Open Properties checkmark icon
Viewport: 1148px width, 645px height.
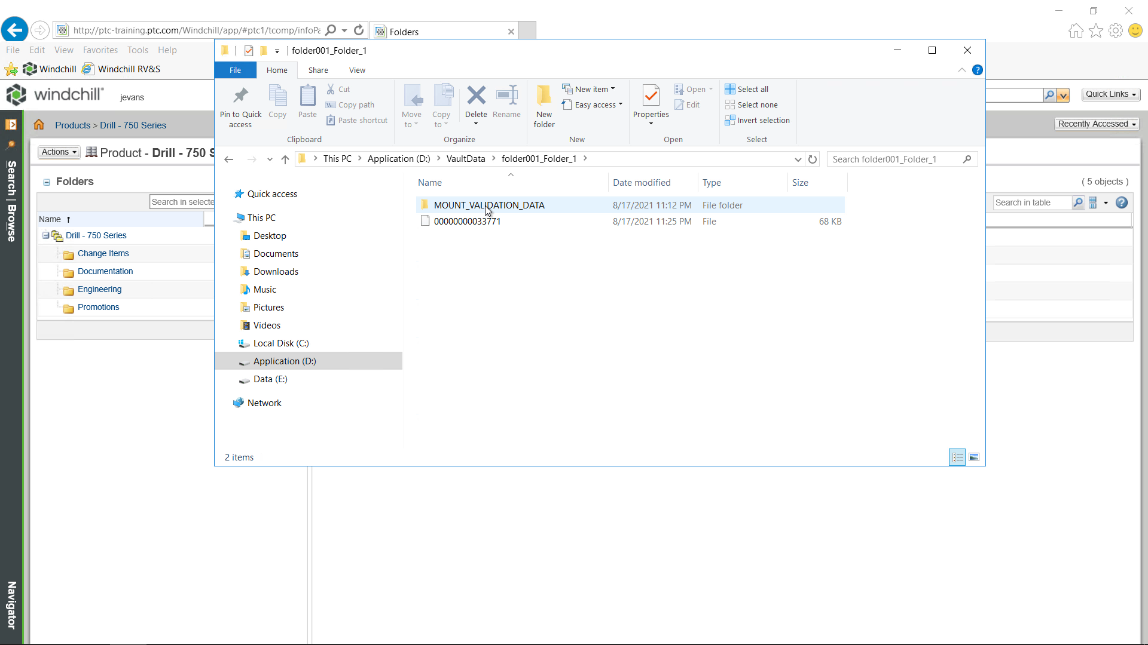coord(651,96)
